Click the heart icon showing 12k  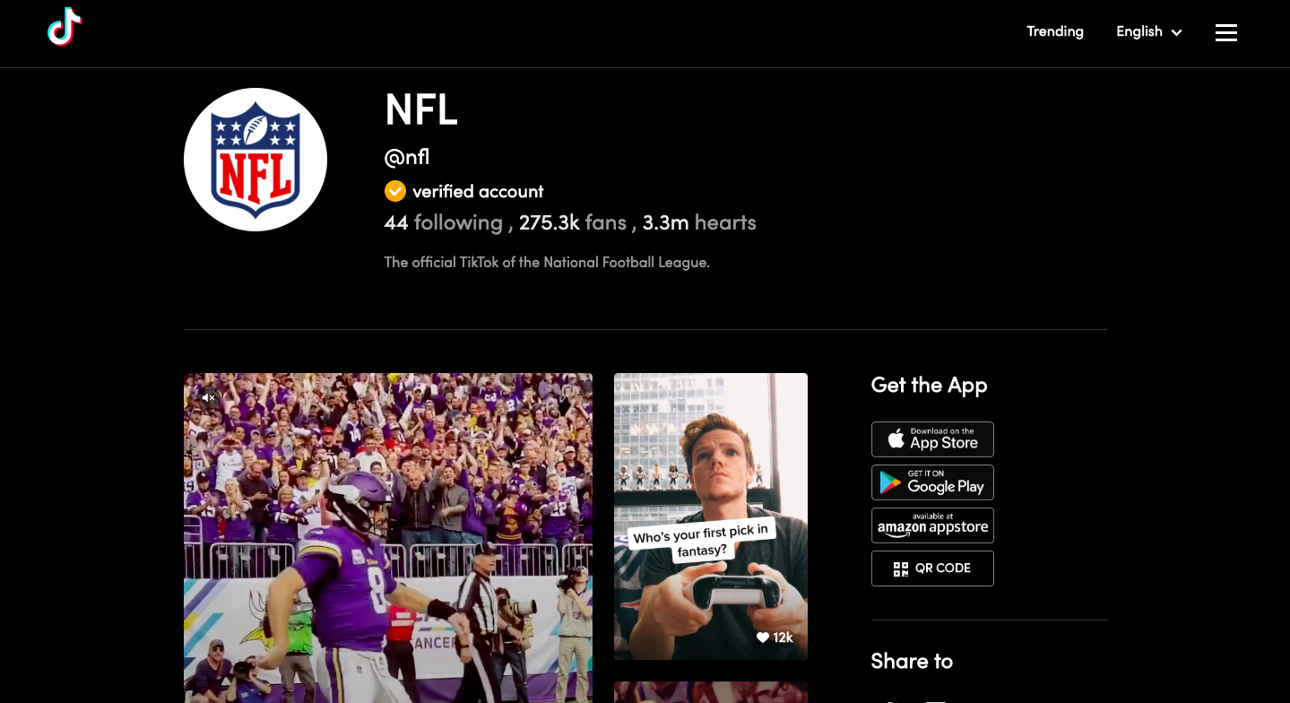pyautogui.click(x=763, y=638)
